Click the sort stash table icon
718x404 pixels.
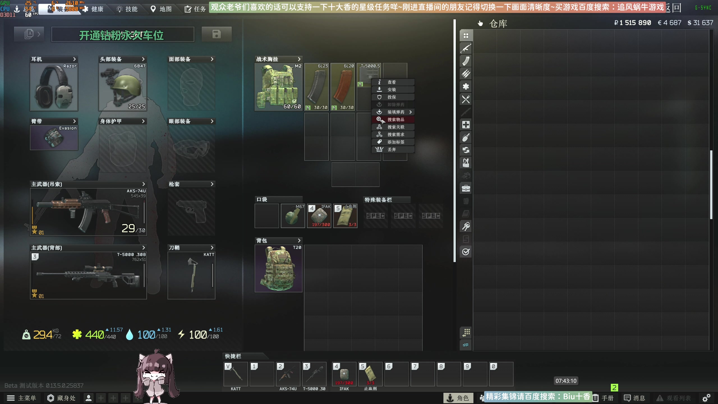click(x=466, y=332)
